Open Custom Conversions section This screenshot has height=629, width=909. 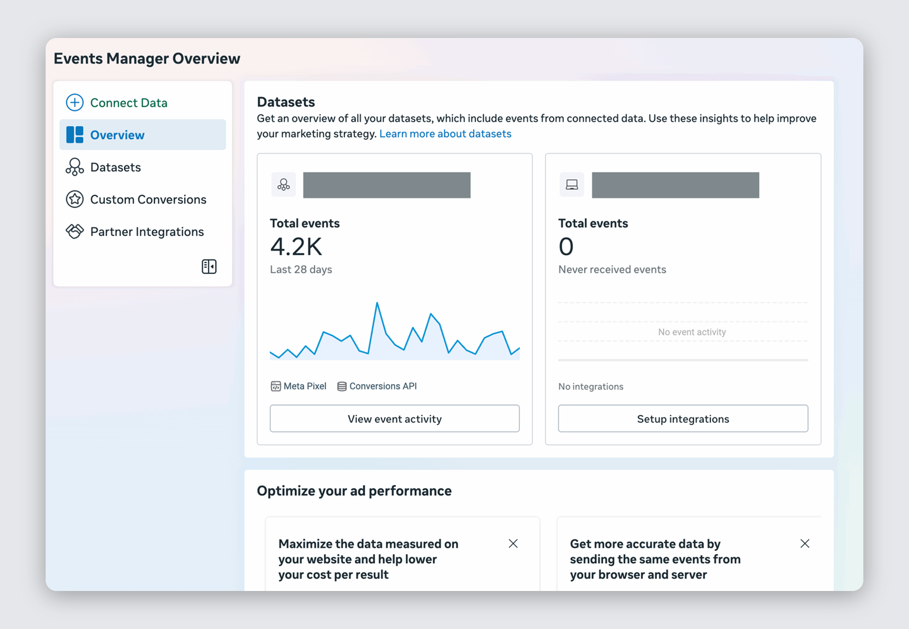[143, 200]
